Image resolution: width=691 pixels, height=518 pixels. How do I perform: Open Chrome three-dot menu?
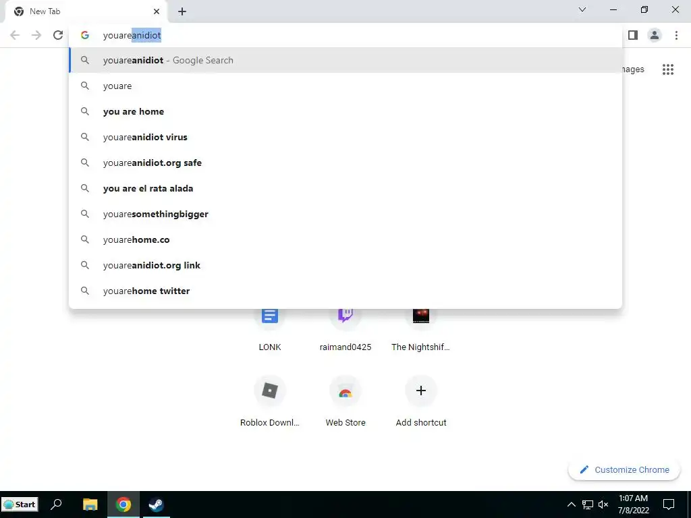[x=676, y=35]
